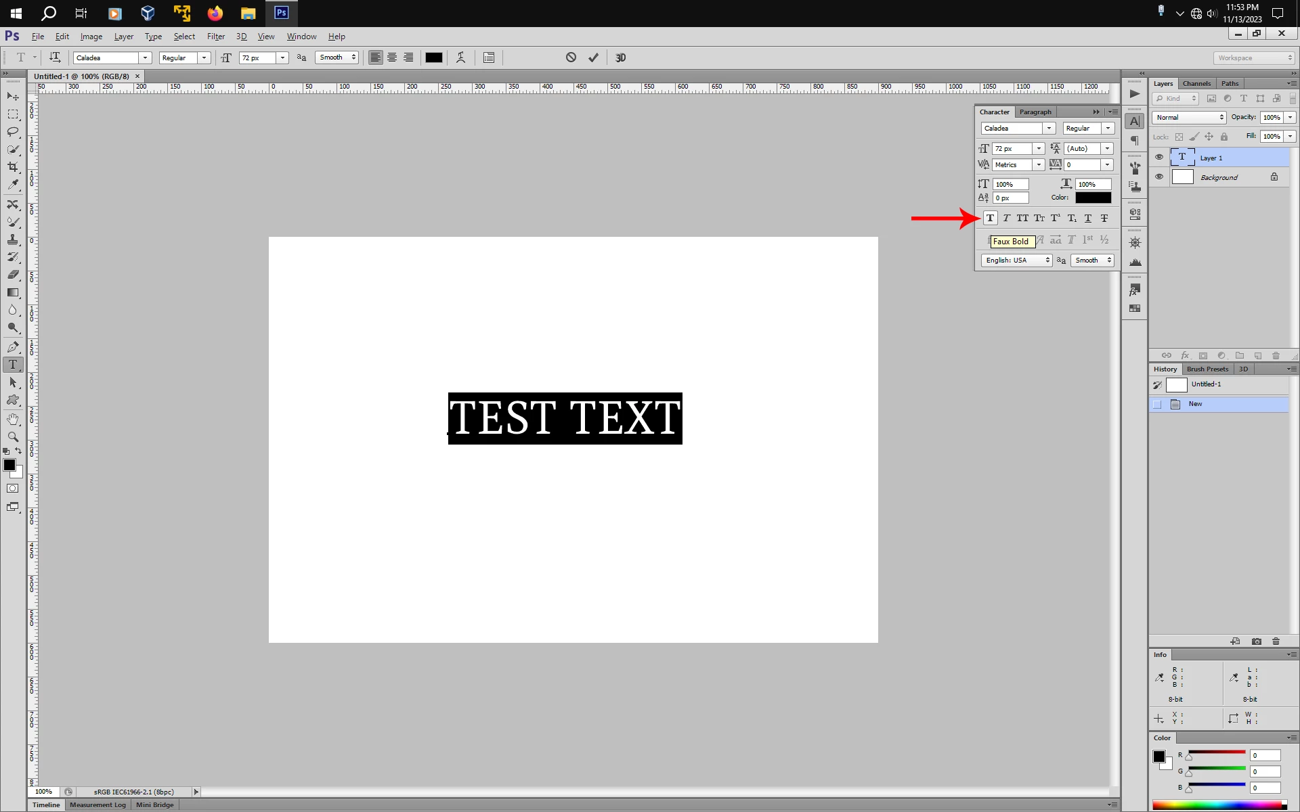The image size is (1300, 812).
Task: Open Firefox from the taskbar
Action: coord(215,13)
